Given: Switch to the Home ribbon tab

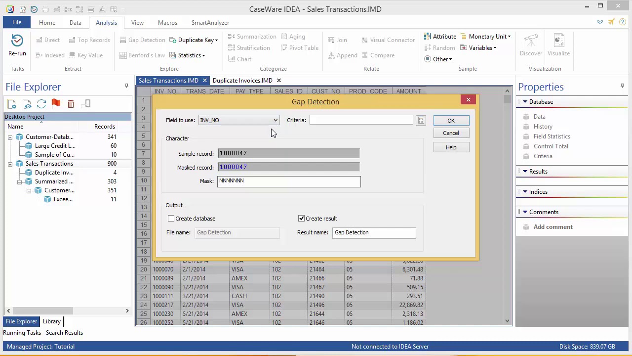Looking at the screenshot, I should pos(47,22).
